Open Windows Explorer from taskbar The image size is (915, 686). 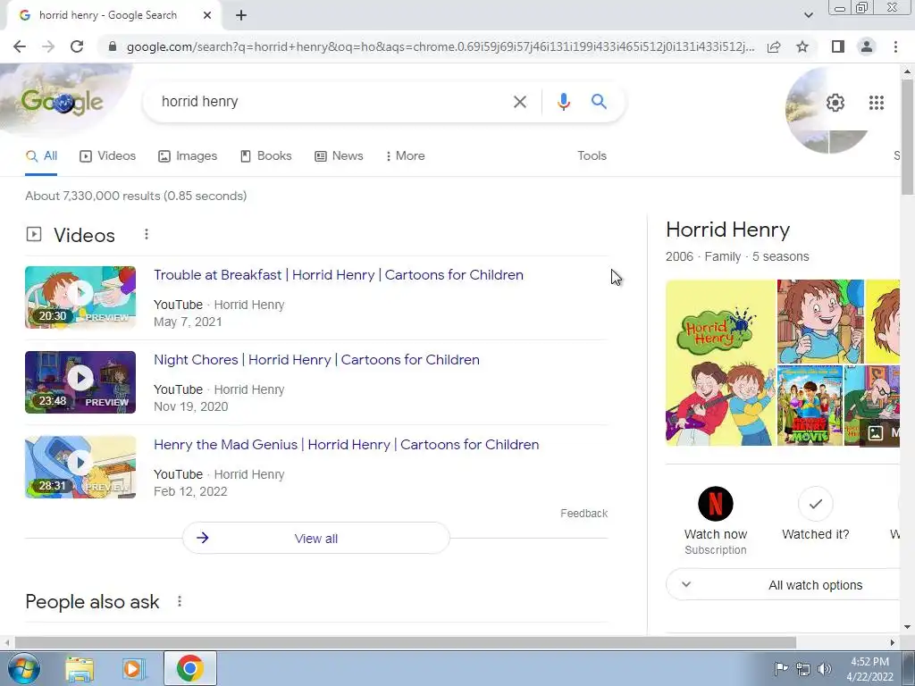click(x=80, y=668)
